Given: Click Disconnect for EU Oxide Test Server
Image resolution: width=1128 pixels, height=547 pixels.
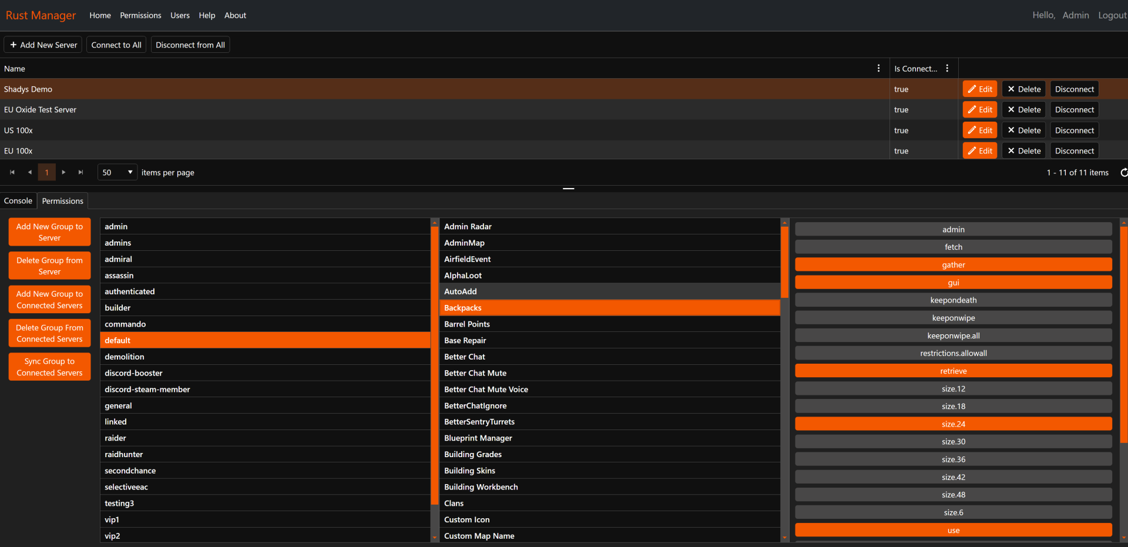Looking at the screenshot, I should point(1073,109).
